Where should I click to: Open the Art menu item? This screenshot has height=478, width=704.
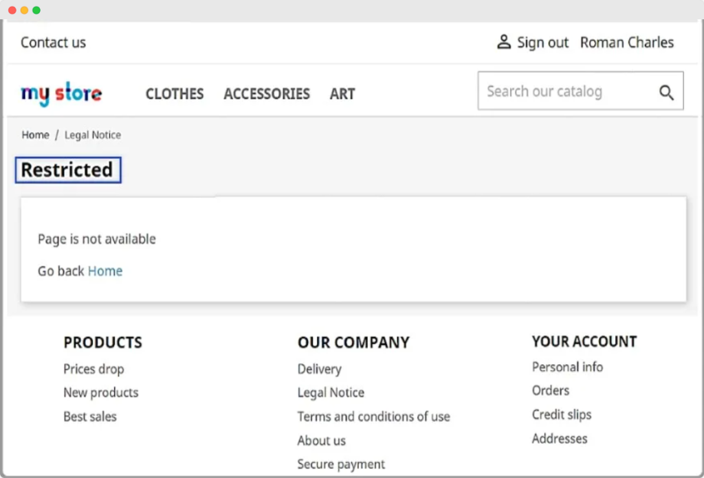(342, 94)
